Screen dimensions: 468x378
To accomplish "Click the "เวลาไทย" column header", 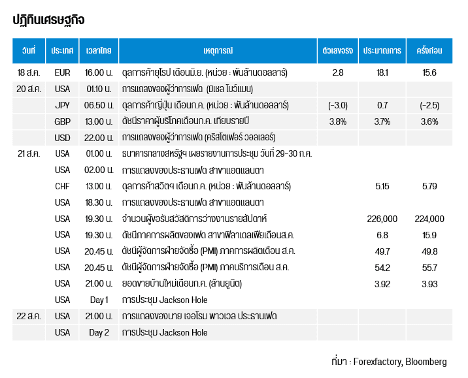I will coord(99,51).
